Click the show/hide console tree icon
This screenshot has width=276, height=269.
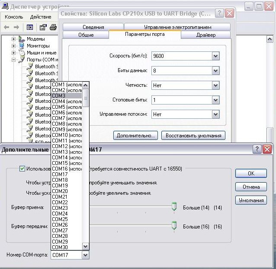tap(30, 27)
